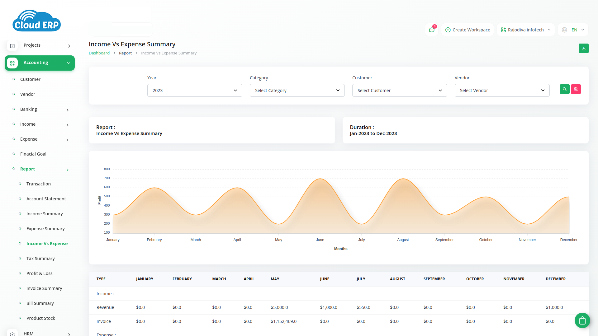This screenshot has width=598, height=336.
Task: Open Tax Summary report in sidebar
Action: (x=40, y=259)
